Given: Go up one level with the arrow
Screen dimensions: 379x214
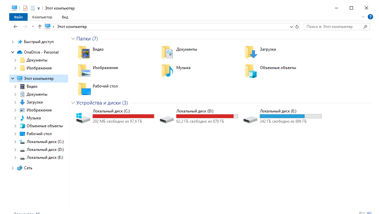Looking at the screenshot, I should [x=39, y=27].
